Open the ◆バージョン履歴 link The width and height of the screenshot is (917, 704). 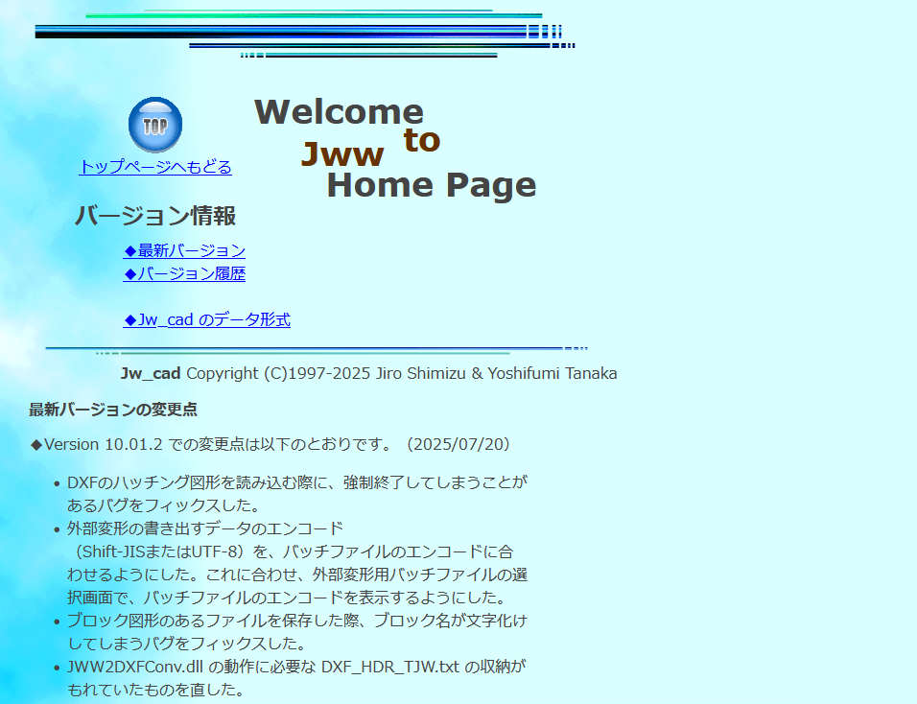point(184,273)
